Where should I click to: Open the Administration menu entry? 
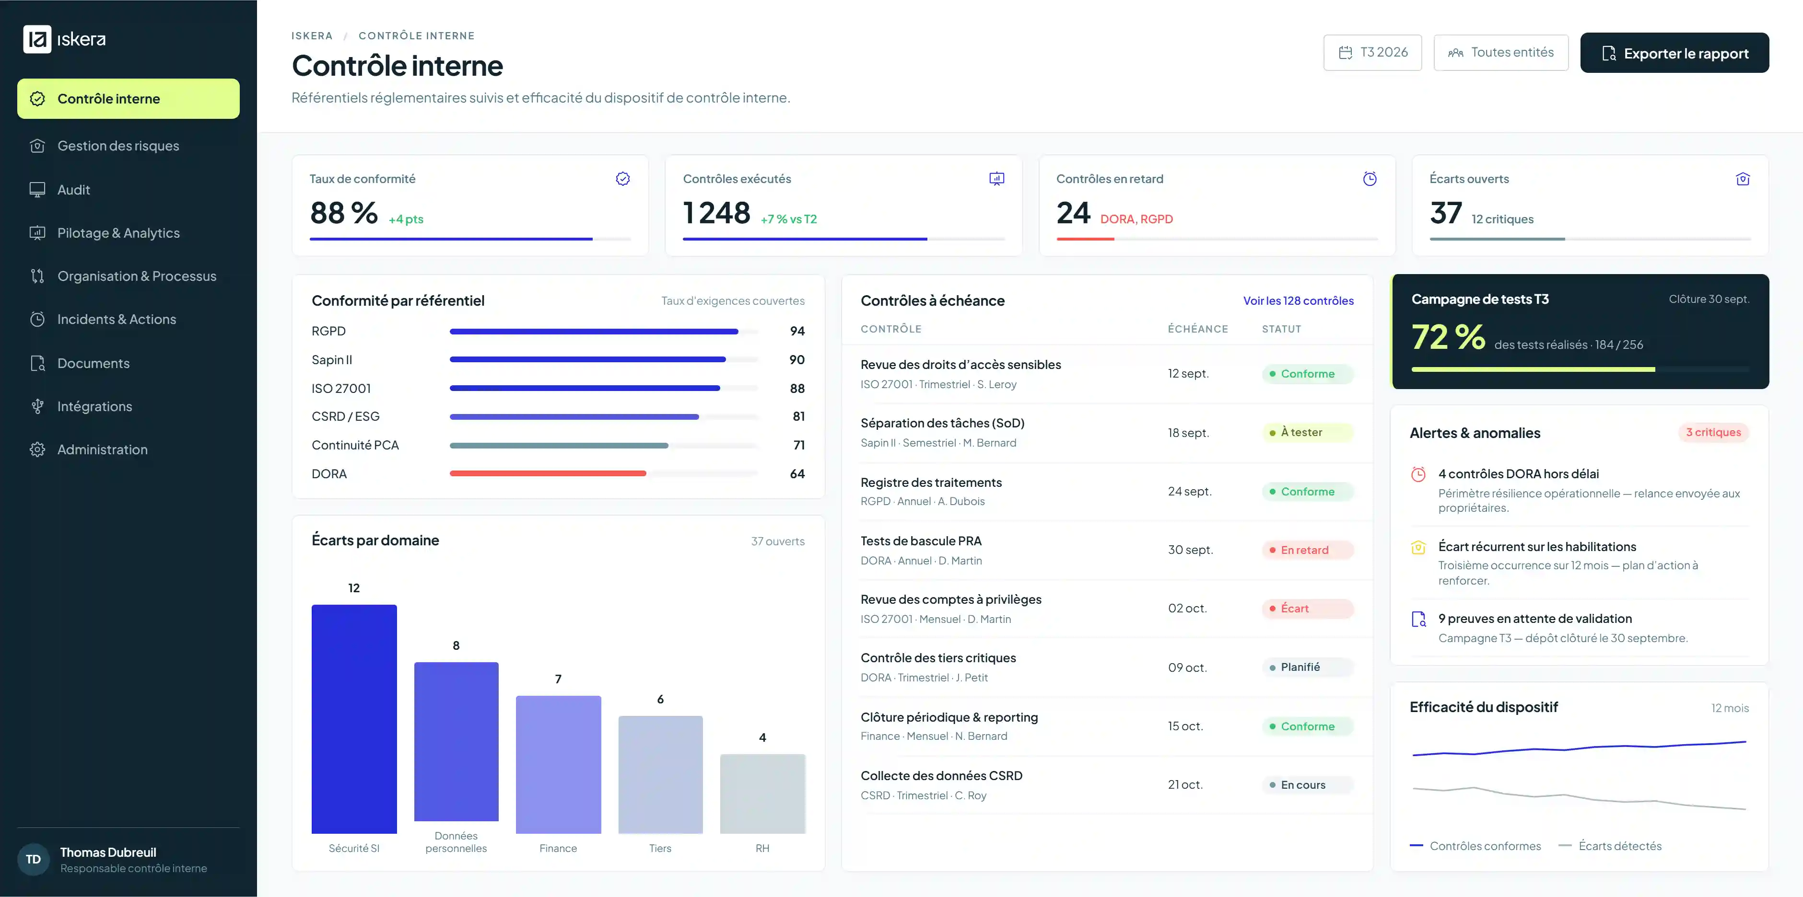pos(129,449)
